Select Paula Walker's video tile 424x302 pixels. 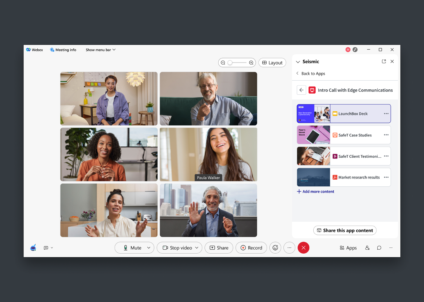(208, 155)
